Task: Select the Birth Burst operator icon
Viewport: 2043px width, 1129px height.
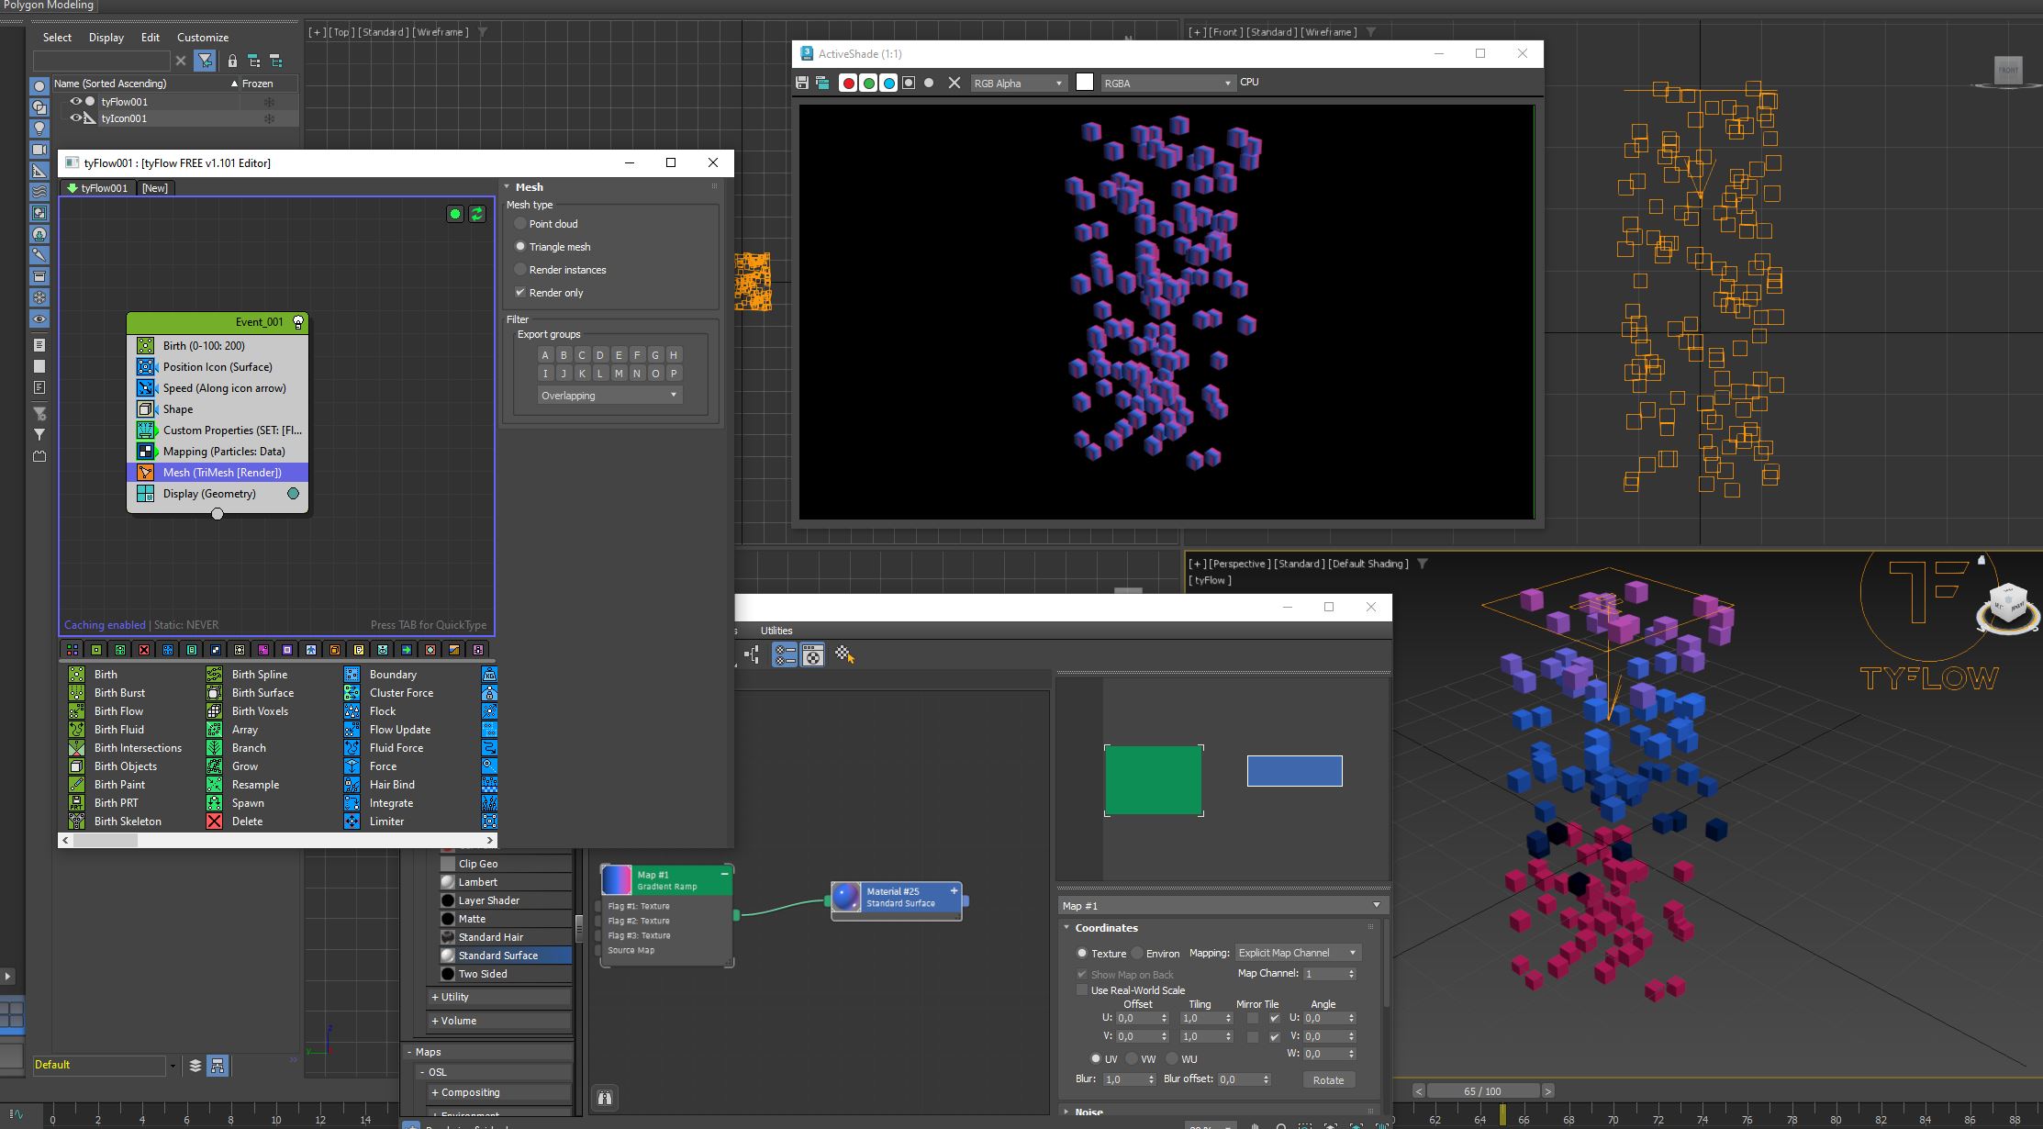Action: pos(77,693)
